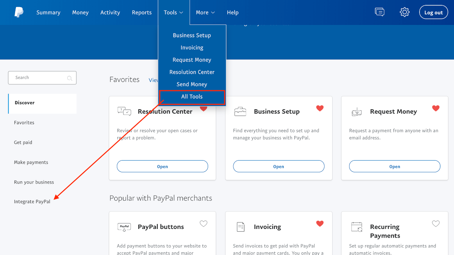The image size is (454, 255).
Task: Select Send Money in Tools menu
Action: click(x=192, y=84)
